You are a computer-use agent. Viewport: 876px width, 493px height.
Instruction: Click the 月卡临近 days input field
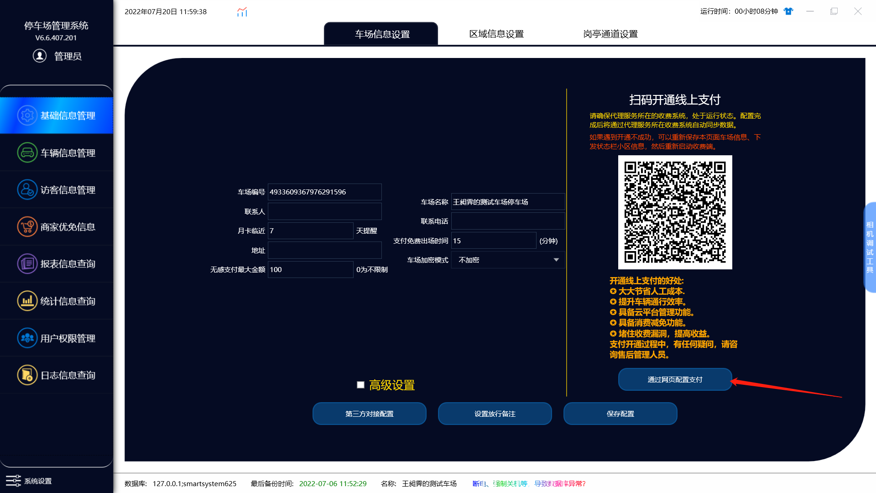[x=310, y=231]
